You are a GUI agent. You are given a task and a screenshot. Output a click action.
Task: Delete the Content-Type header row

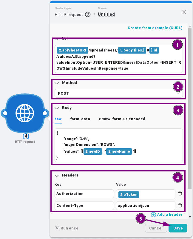point(180,205)
